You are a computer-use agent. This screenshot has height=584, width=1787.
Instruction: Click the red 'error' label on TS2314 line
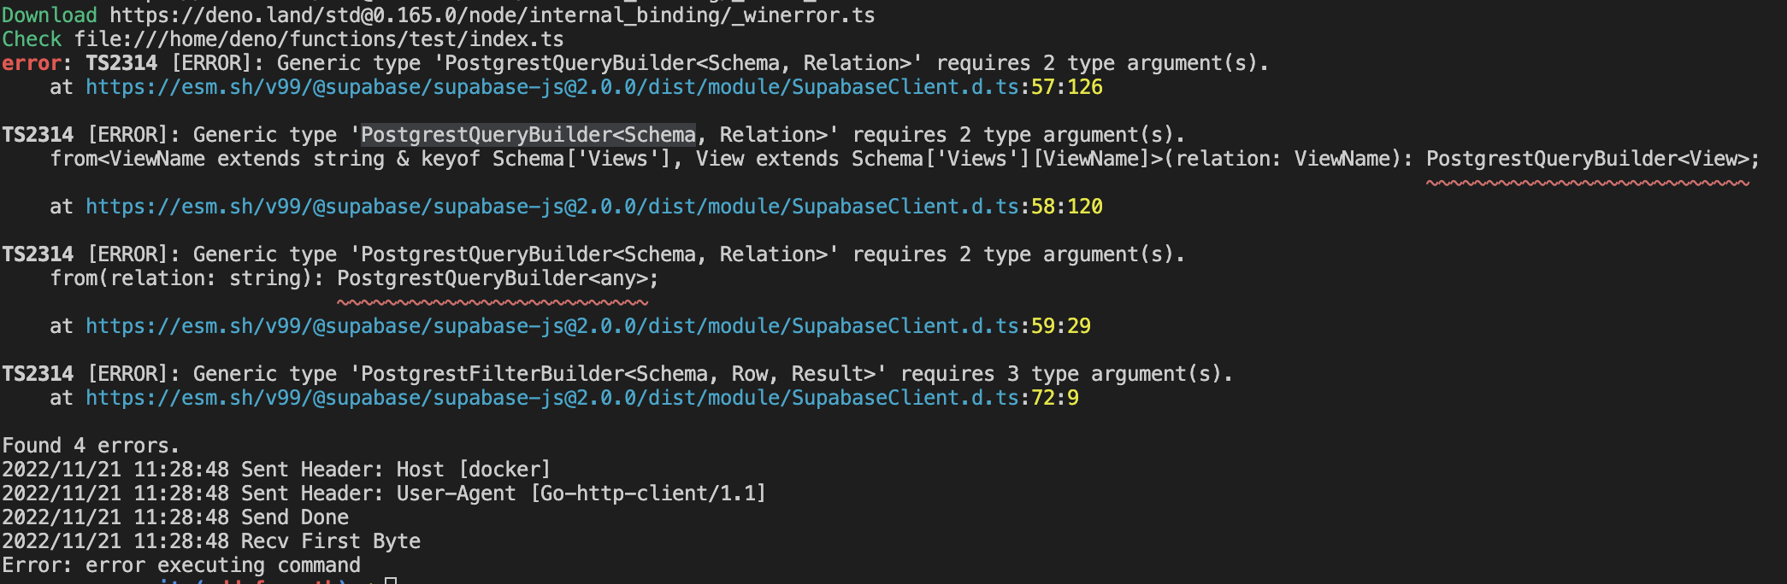[32, 63]
